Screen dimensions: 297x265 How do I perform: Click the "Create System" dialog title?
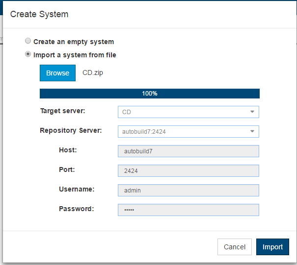pos(39,14)
